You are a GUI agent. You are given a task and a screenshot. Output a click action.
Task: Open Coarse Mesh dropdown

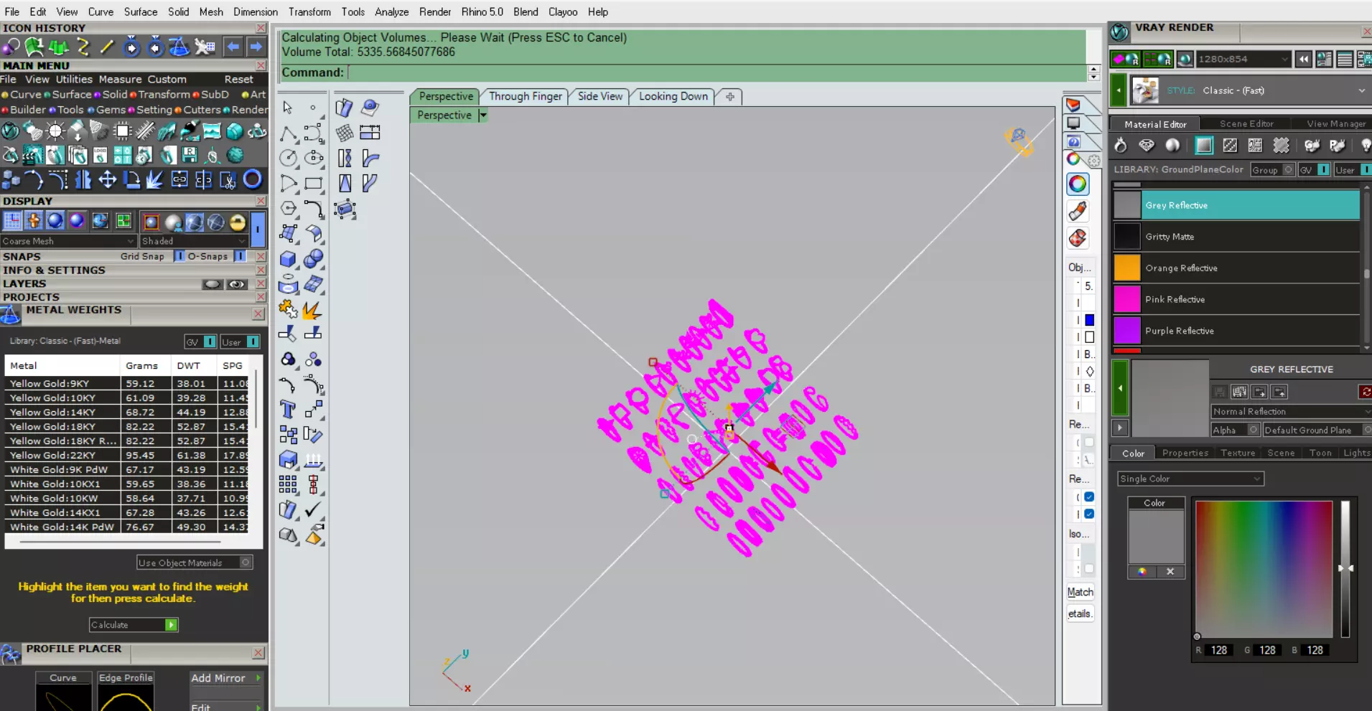point(68,241)
